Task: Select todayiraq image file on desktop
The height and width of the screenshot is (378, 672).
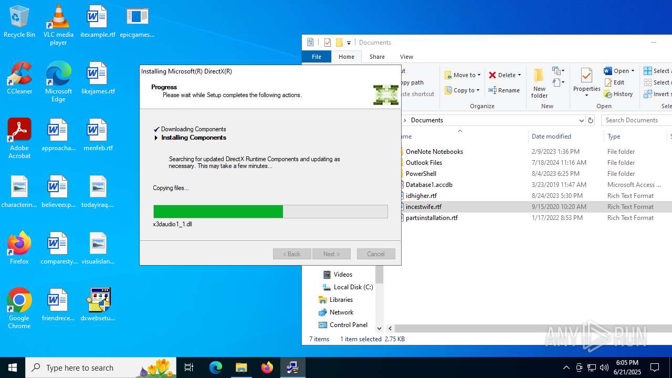Action: (x=98, y=192)
